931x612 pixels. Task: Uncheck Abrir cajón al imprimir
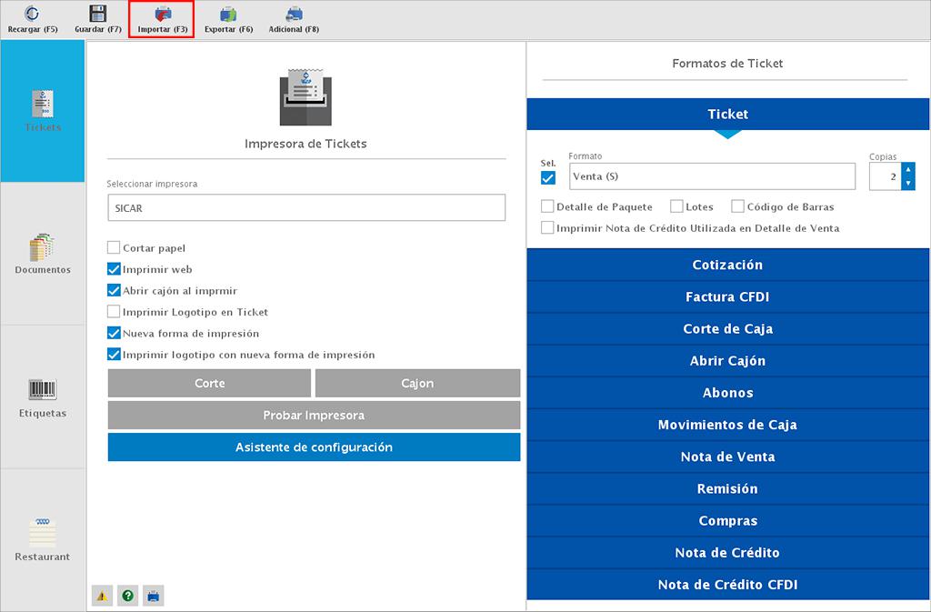tap(114, 291)
